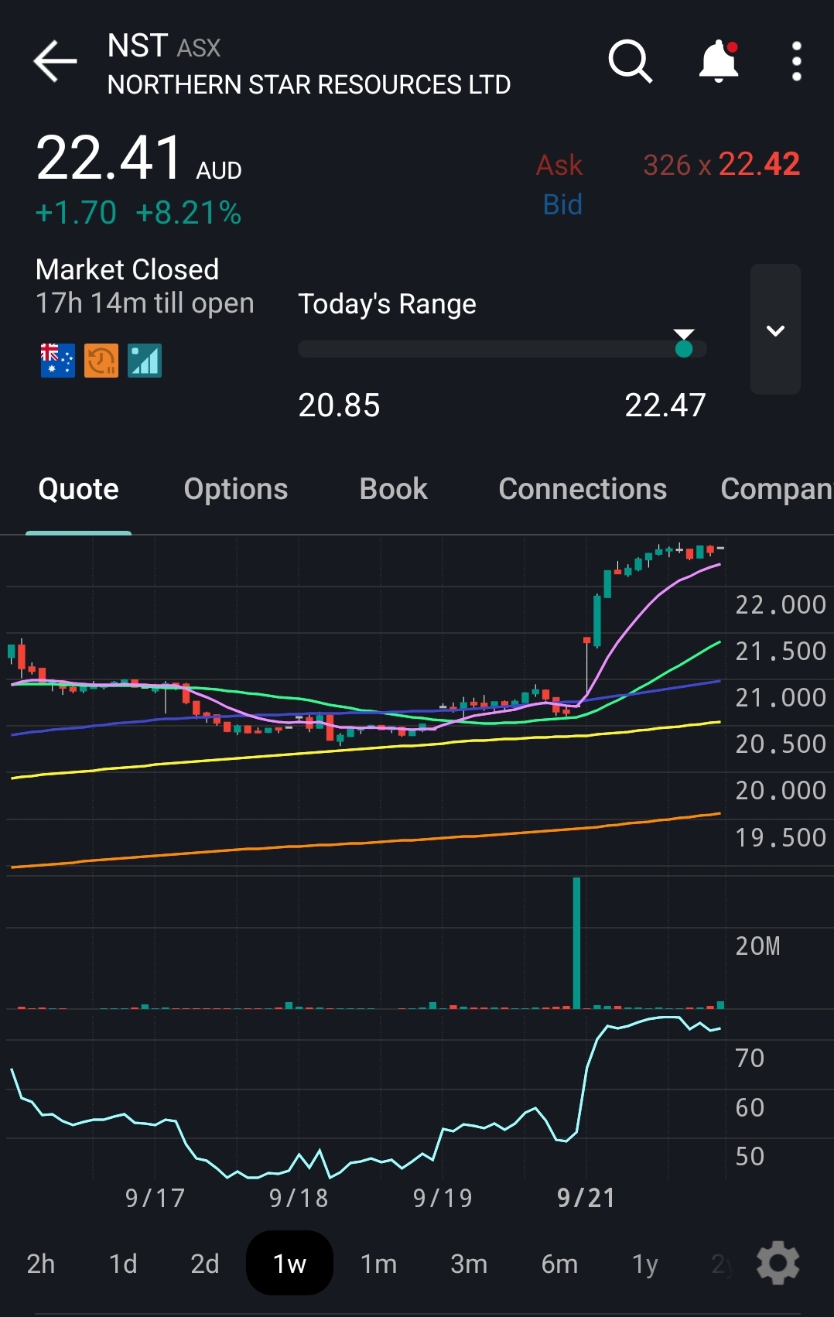Tap the orange delayed-data clock icon

pos(101,361)
